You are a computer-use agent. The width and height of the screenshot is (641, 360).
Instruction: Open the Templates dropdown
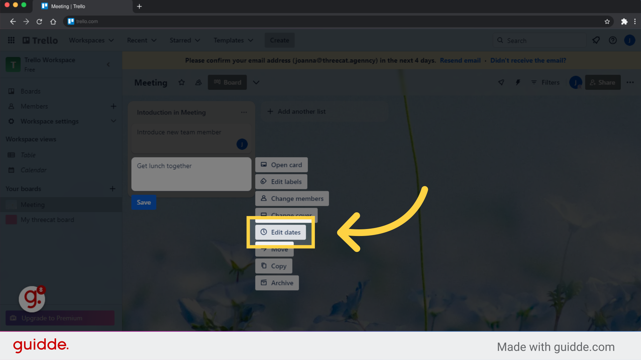coord(233,40)
